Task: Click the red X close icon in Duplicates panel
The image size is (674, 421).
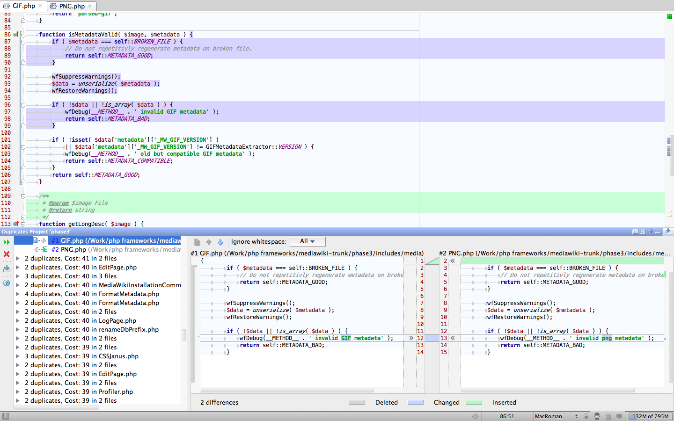Action: pos(7,254)
